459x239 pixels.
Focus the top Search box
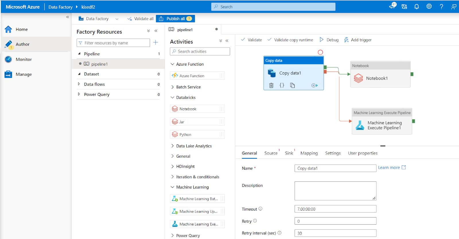pos(273,7)
